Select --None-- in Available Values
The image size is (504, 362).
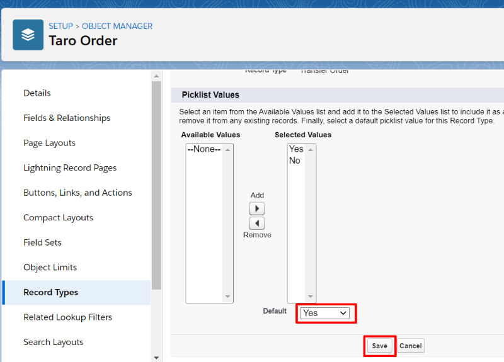204,149
